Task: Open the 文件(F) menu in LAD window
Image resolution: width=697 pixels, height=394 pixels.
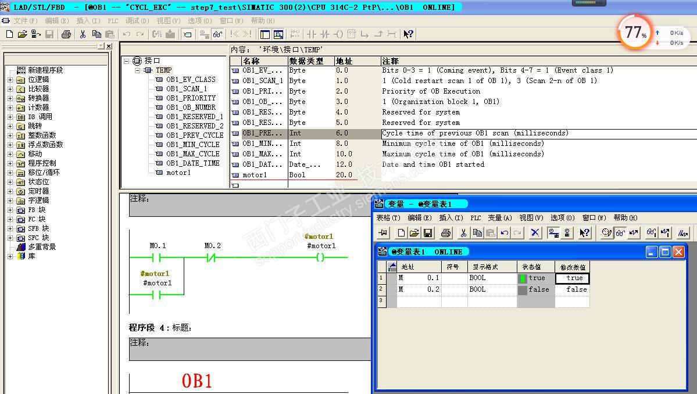Action: pos(26,20)
